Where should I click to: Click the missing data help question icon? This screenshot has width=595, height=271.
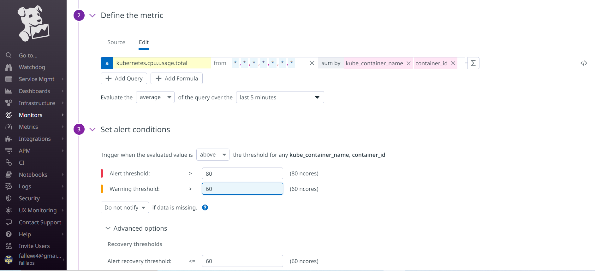click(205, 208)
